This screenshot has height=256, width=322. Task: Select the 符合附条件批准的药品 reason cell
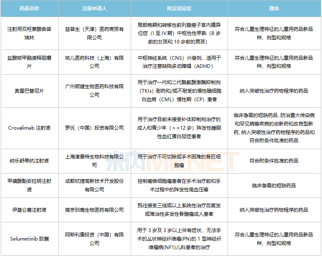point(274,161)
